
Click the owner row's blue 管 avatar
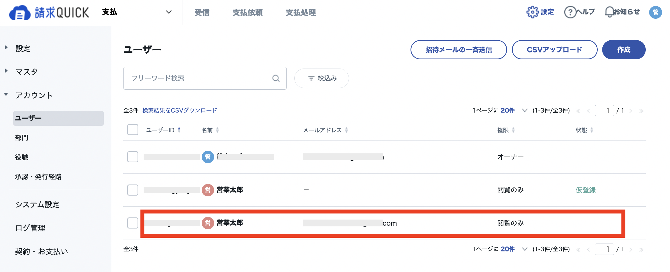(x=208, y=157)
